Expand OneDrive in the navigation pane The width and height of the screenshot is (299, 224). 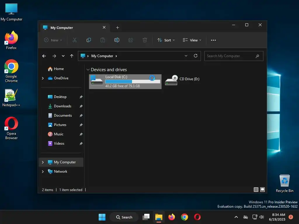point(43,78)
